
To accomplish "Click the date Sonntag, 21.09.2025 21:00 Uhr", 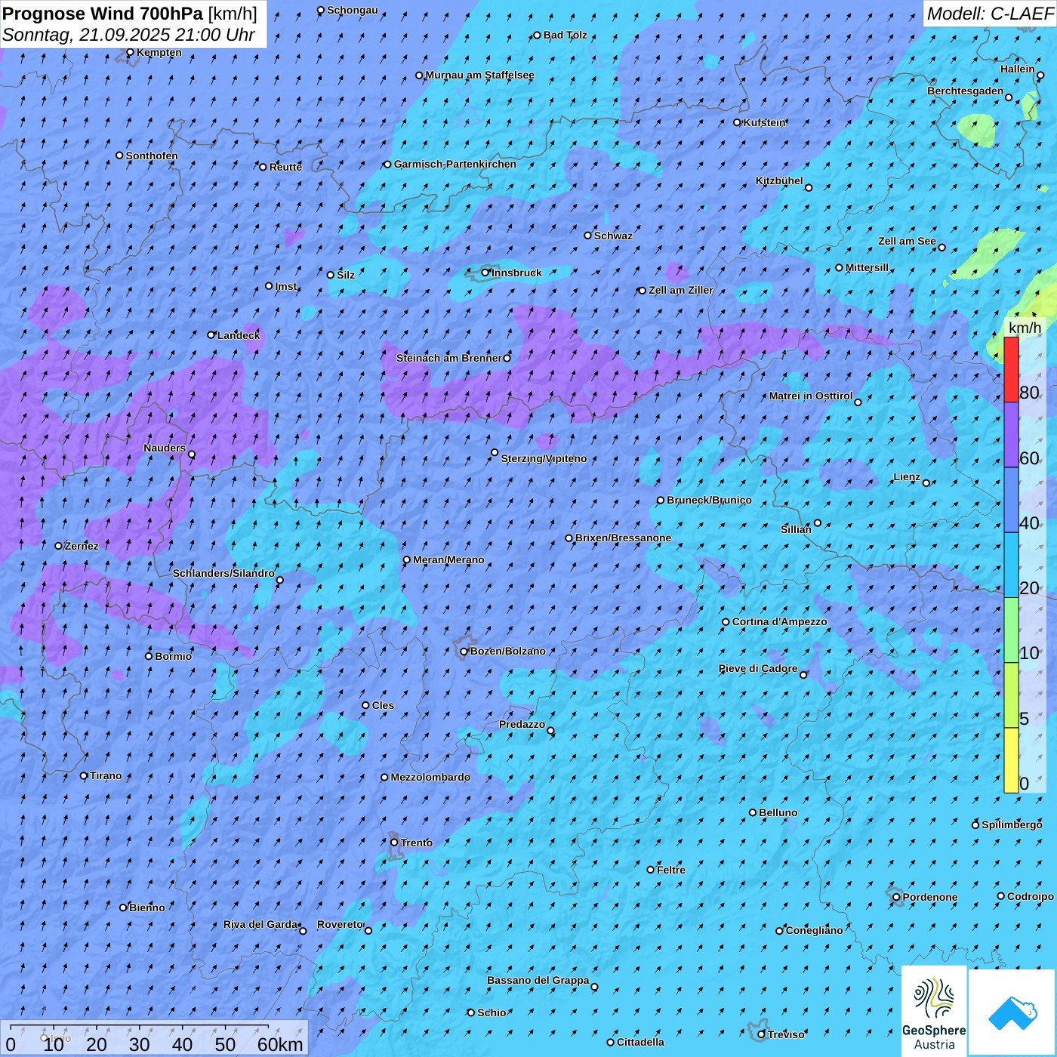I will coord(128,35).
